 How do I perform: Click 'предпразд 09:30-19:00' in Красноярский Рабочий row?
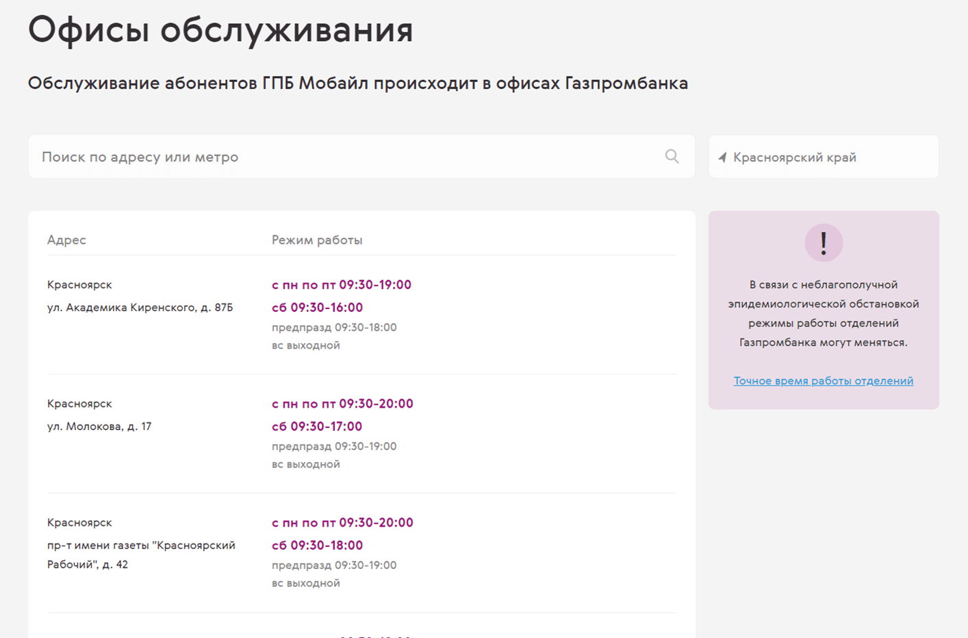334,566
